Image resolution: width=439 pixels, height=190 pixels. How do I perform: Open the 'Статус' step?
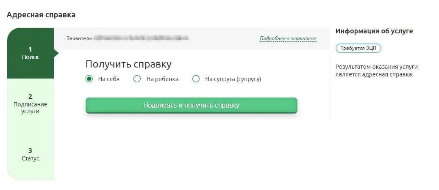(31, 155)
